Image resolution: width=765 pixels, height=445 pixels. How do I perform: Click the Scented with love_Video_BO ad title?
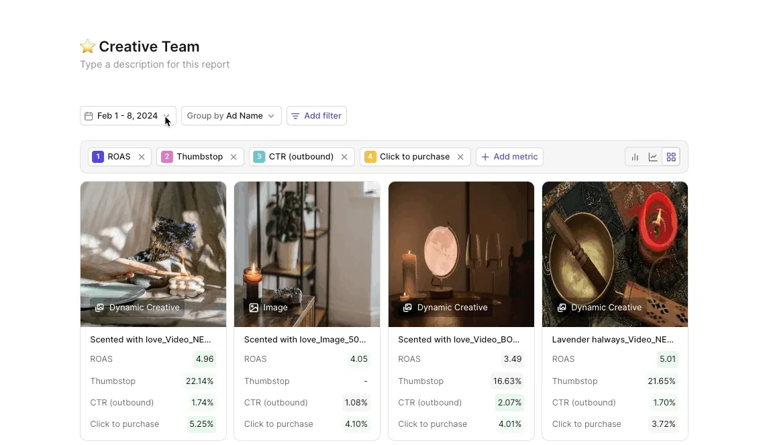(x=458, y=340)
